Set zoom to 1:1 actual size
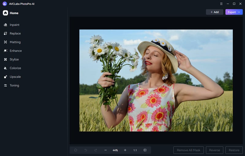Viewport: 245px width, 156px height. tap(135, 150)
